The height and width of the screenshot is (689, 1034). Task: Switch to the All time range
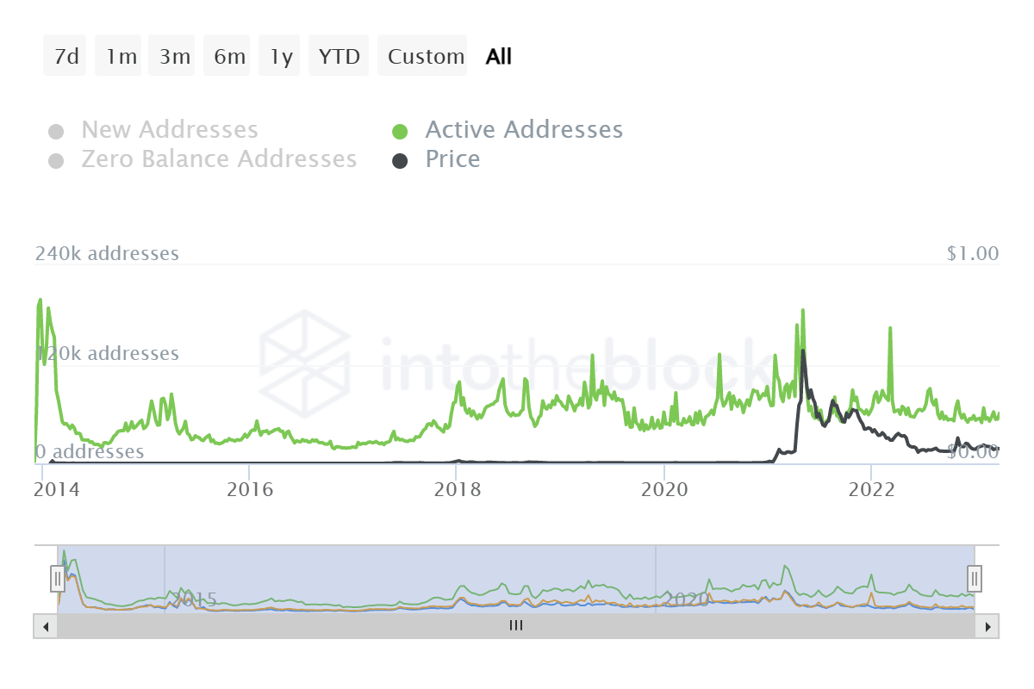[497, 55]
